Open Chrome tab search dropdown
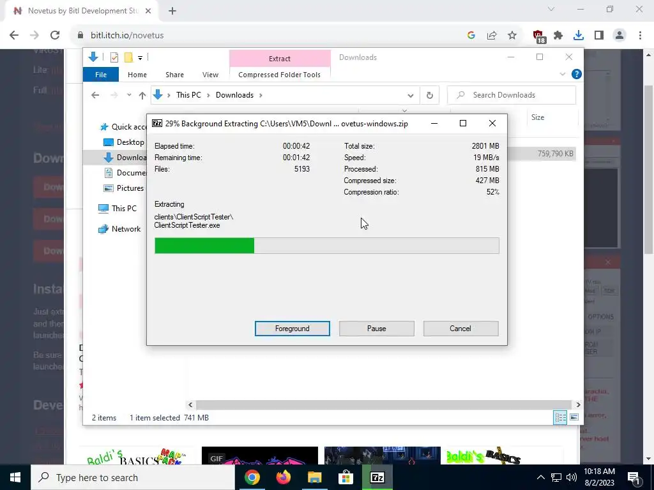The height and width of the screenshot is (490, 654). (551, 9)
